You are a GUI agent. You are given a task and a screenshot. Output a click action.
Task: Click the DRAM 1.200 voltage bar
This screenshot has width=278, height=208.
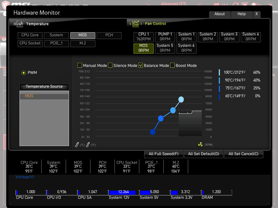(x=216, y=192)
